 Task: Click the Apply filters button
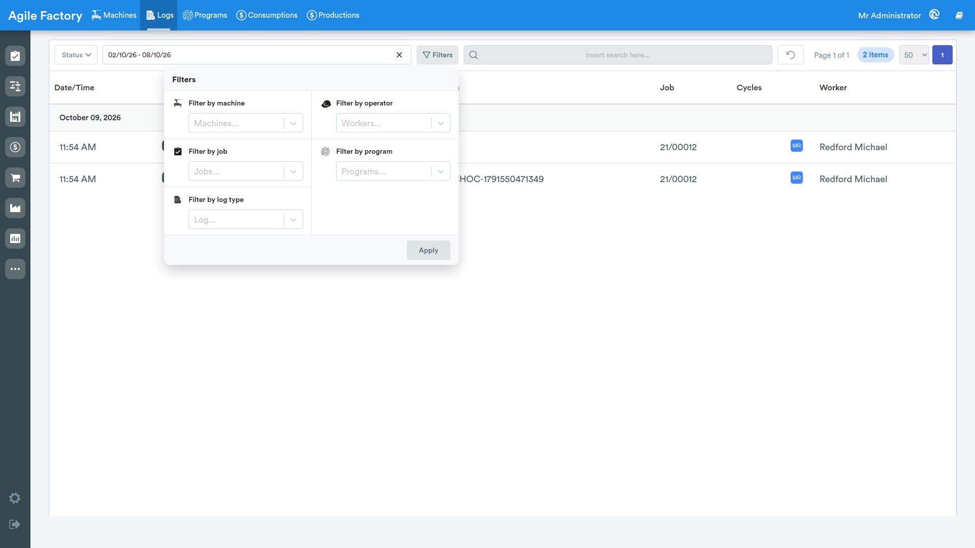tap(429, 250)
